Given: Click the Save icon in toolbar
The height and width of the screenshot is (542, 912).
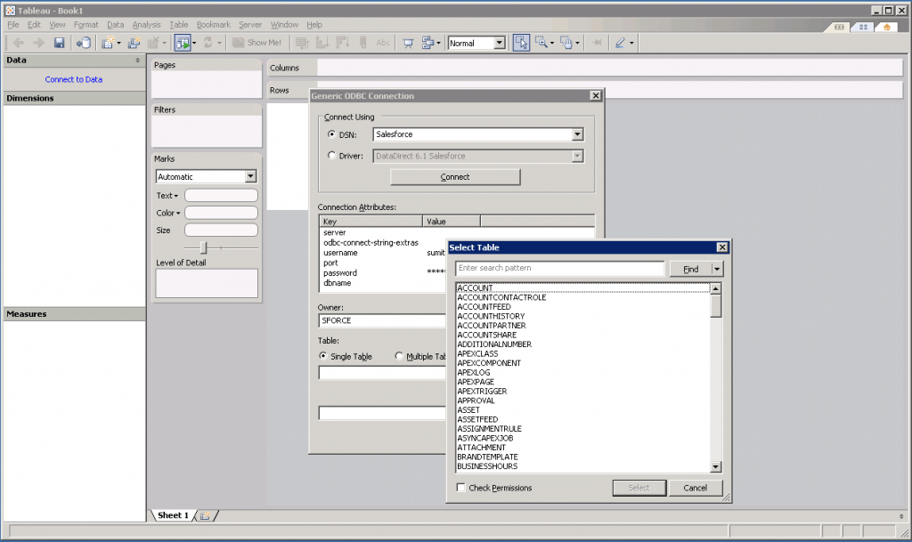Looking at the screenshot, I should (x=60, y=43).
